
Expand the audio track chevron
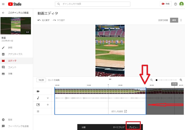pyautogui.click(x=48, y=98)
